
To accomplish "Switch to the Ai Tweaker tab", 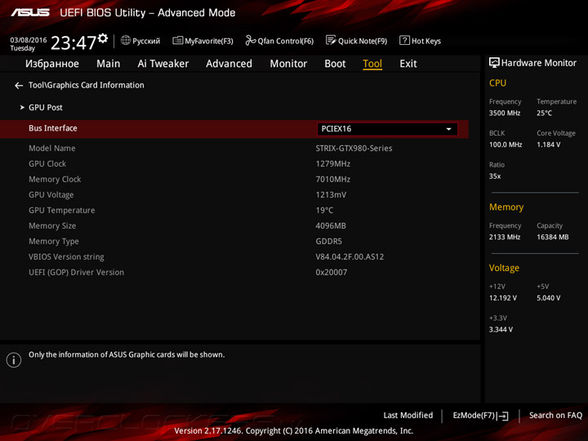I will (x=163, y=64).
